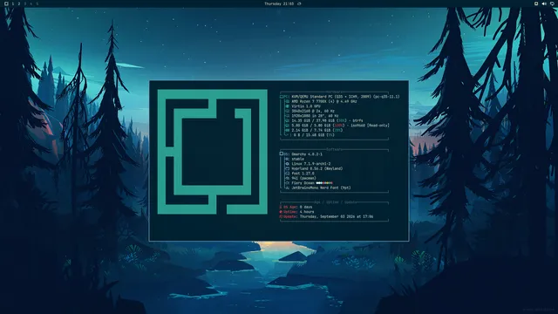Open the volume speaker icon in tray
This screenshot has height=314, width=558.
[544, 3]
